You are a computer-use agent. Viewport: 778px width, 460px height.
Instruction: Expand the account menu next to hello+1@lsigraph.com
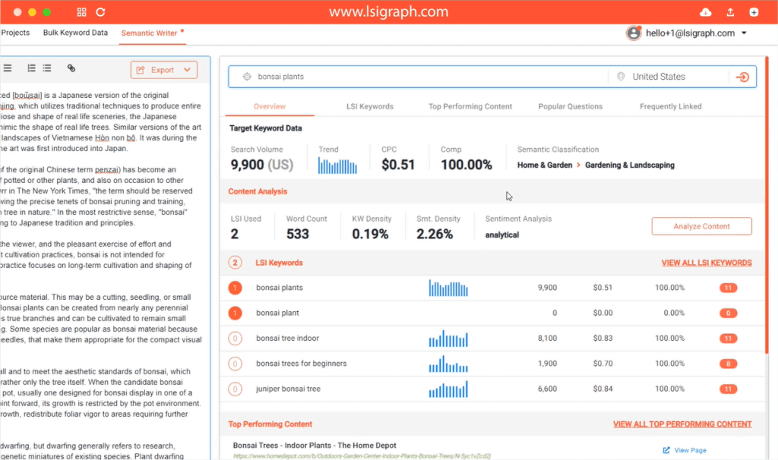(x=744, y=33)
